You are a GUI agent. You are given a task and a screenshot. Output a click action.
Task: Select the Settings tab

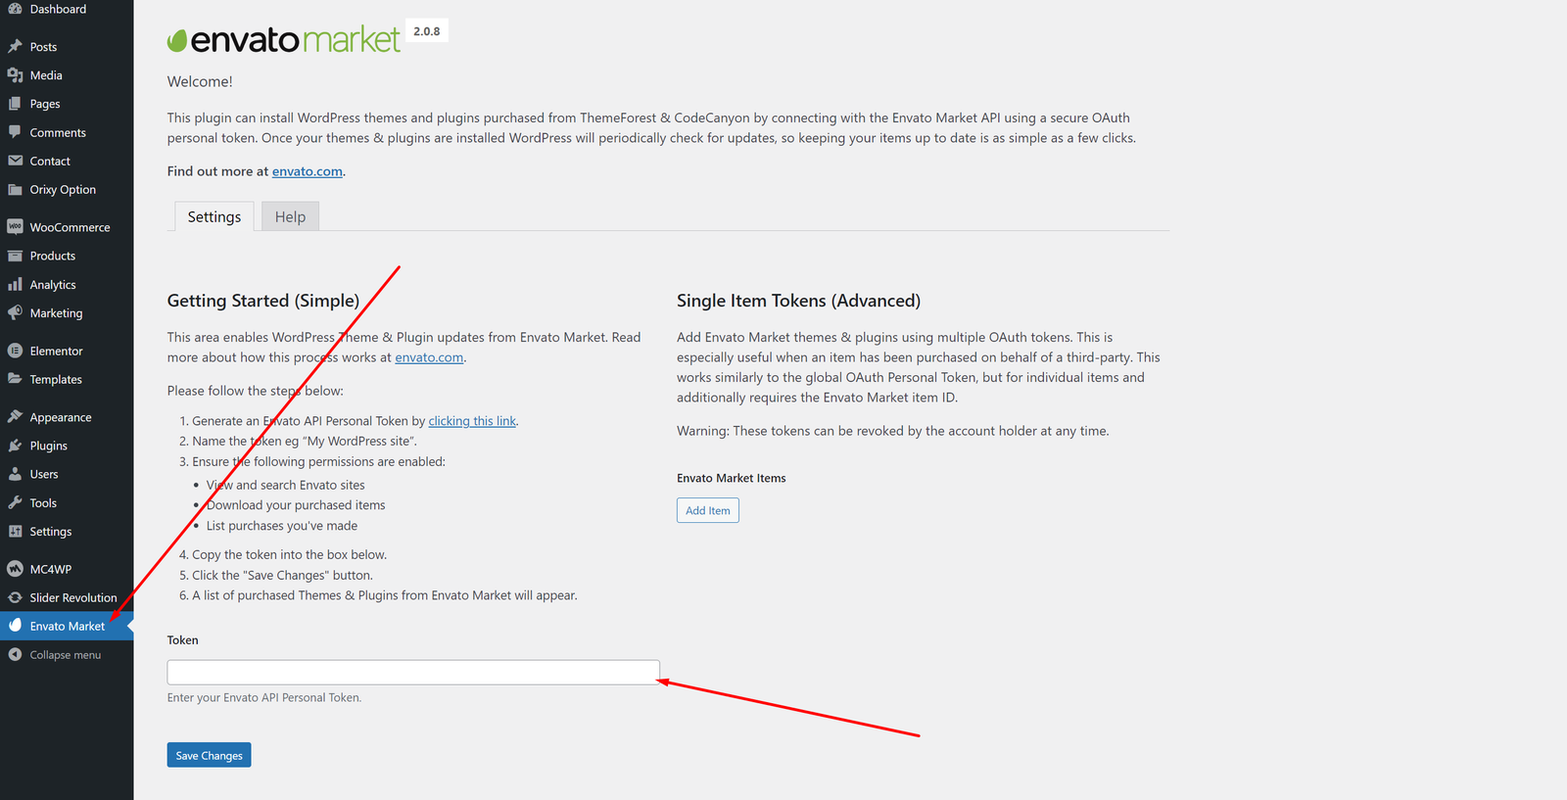click(x=214, y=216)
